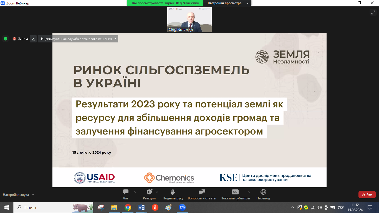Click the ЗЕМЛЯ Незламності logo
The width and height of the screenshot is (379, 213).
pyautogui.click(x=282, y=57)
